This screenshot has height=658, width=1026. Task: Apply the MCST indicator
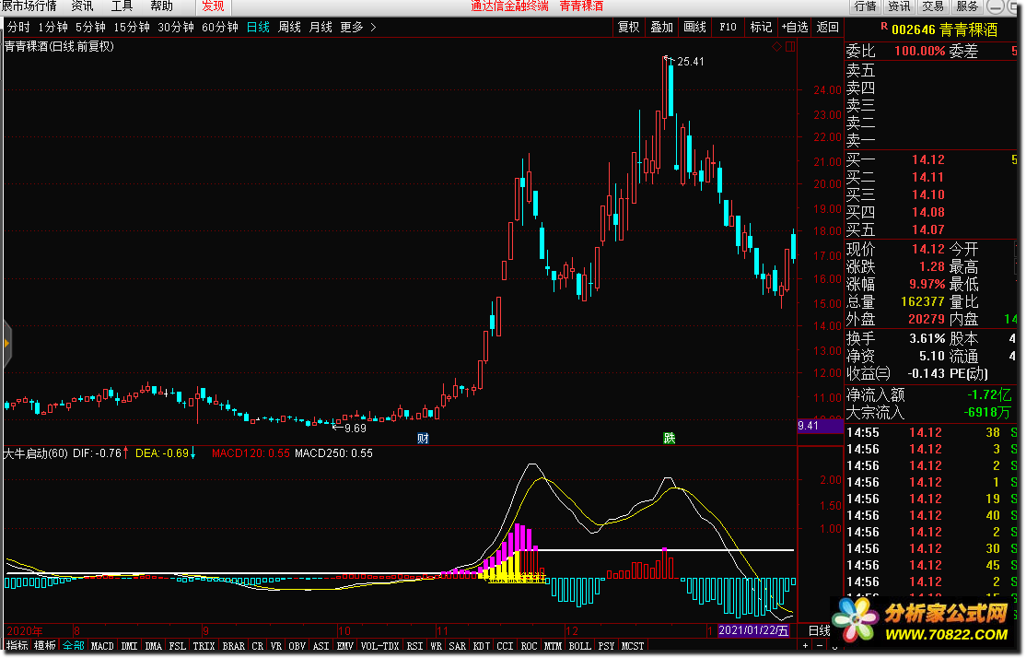tap(632, 646)
